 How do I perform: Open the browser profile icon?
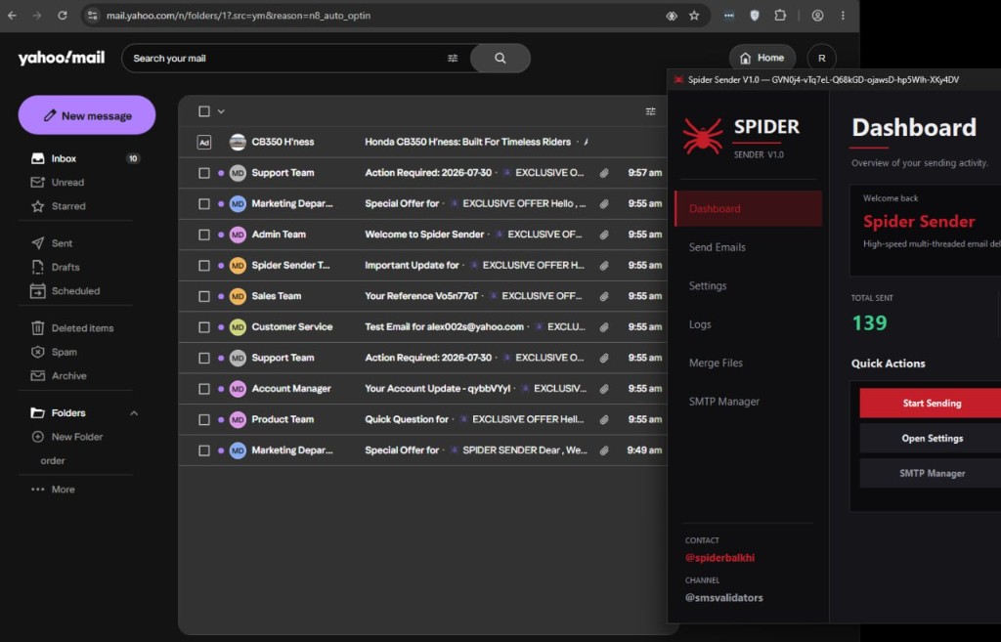(817, 16)
